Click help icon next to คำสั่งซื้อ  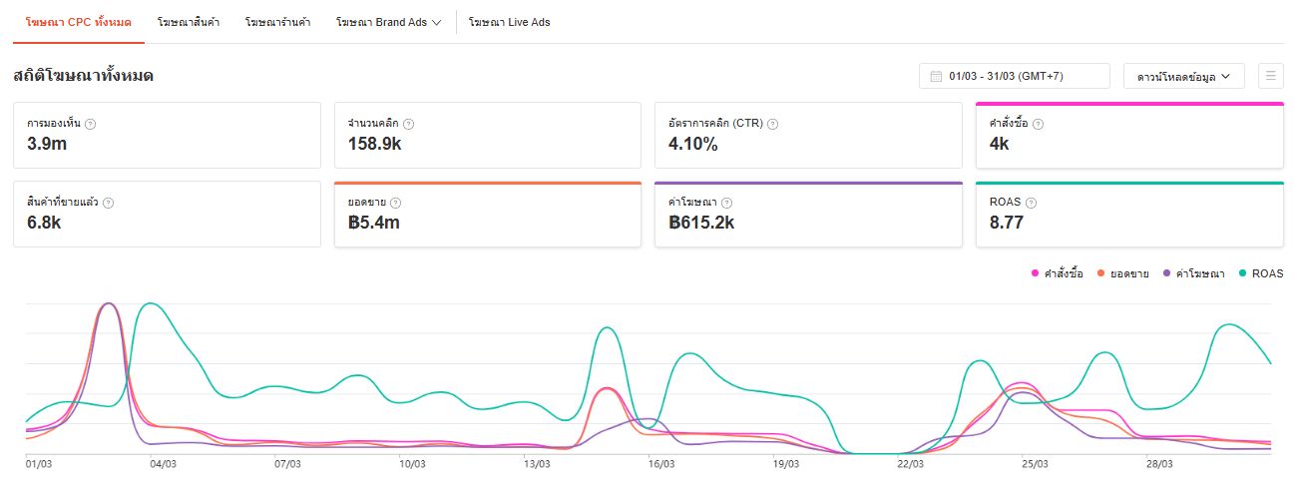(1039, 124)
